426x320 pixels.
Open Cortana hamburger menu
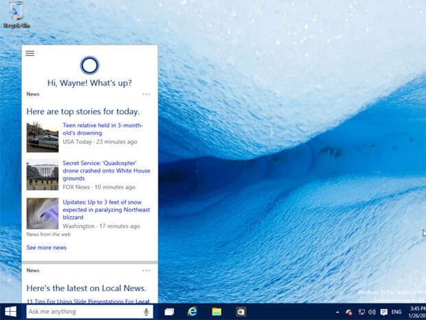[x=30, y=54]
